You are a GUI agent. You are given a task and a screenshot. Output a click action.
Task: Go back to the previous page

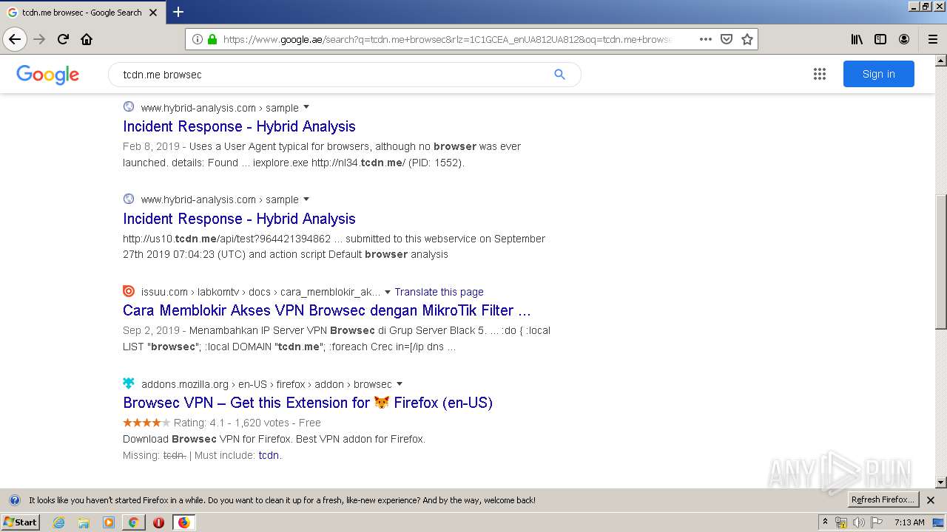coord(15,39)
